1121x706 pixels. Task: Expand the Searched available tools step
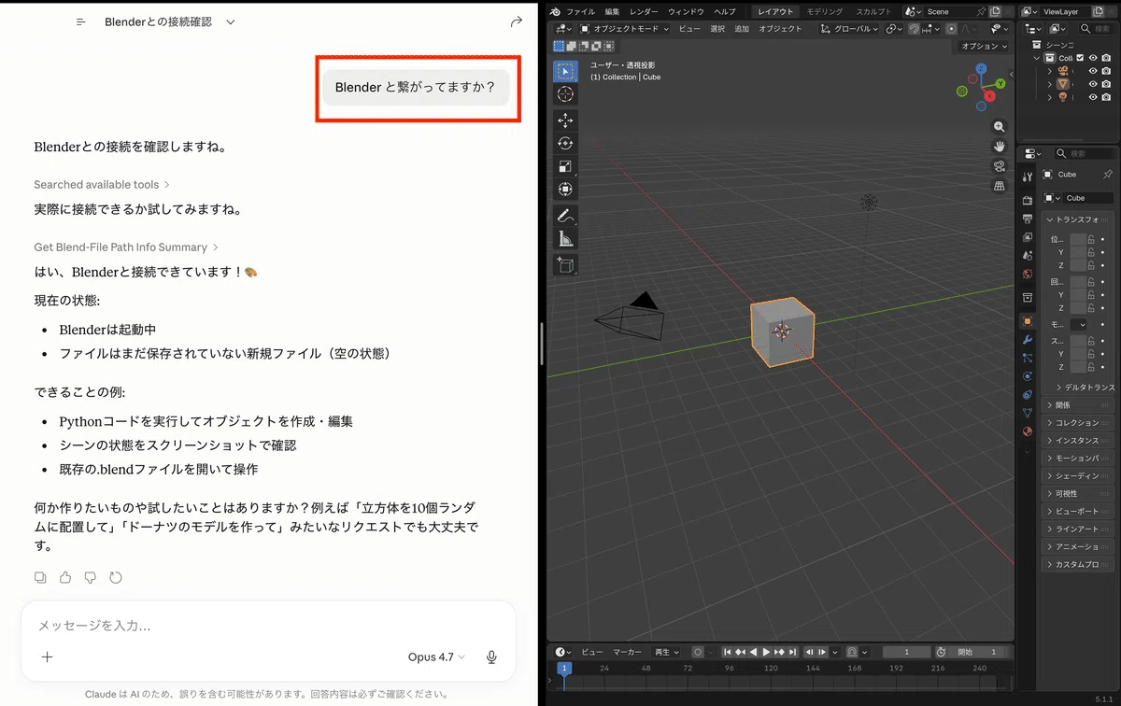click(102, 185)
